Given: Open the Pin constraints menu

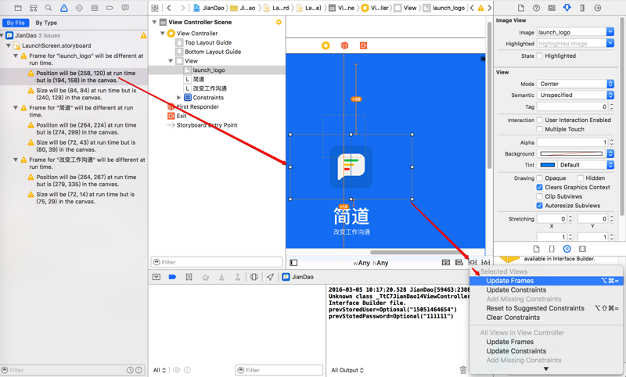Looking at the screenshot, I should coord(473,263).
